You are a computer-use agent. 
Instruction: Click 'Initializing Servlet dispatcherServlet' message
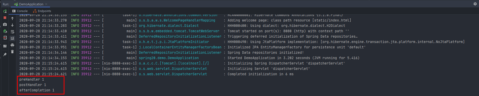269,69
